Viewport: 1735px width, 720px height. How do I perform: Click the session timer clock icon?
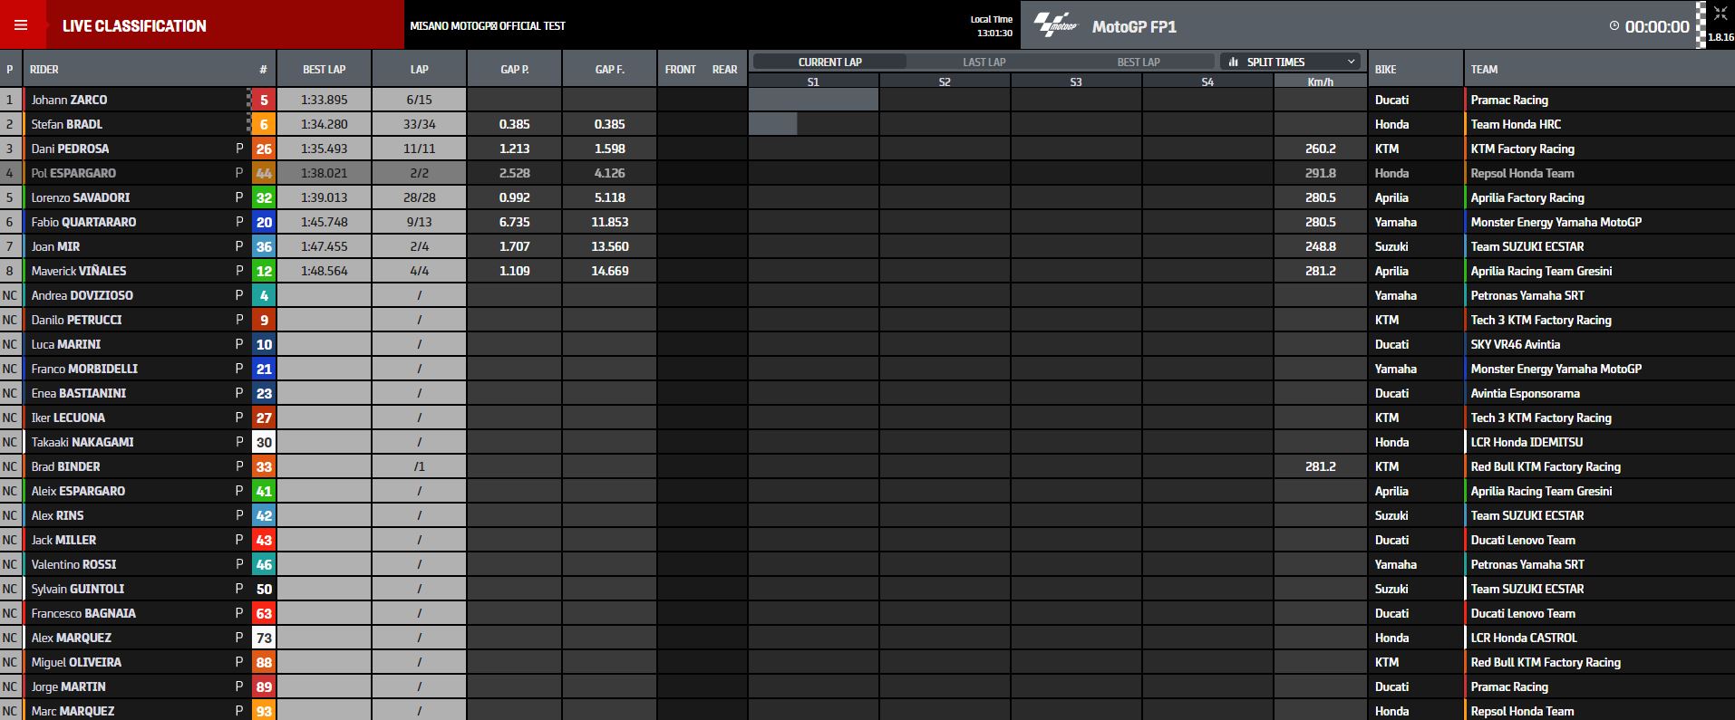click(1614, 26)
